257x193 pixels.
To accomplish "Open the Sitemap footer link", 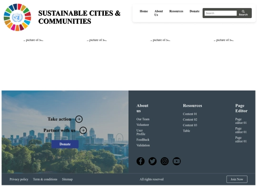I will pyautogui.click(x=68, y=179).
